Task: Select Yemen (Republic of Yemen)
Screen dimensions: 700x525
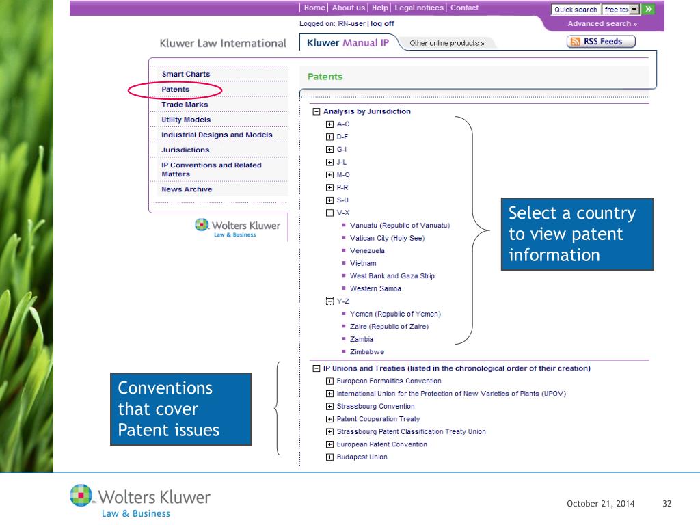Action: pyautogui.click(x=395, y=314)
